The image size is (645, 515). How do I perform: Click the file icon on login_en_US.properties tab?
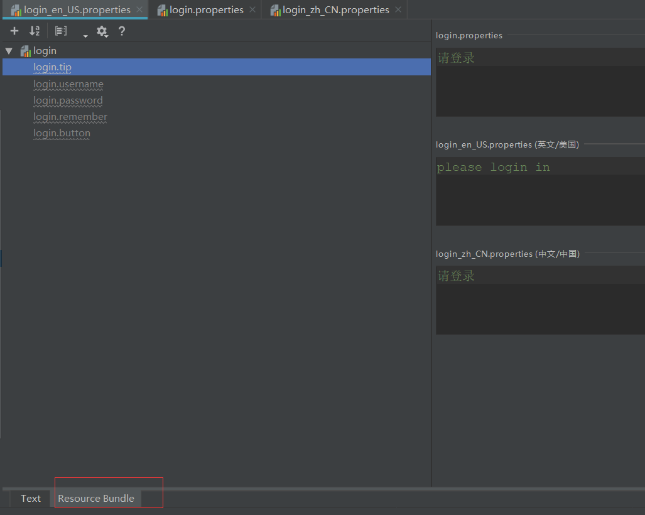pos(16,10)
